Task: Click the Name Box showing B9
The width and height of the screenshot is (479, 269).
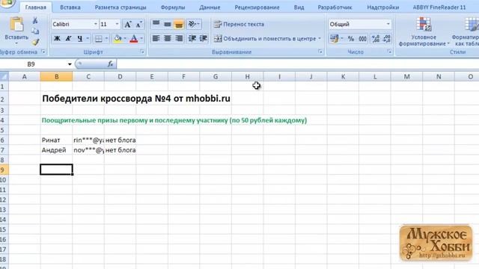Action: click(31, 64)
